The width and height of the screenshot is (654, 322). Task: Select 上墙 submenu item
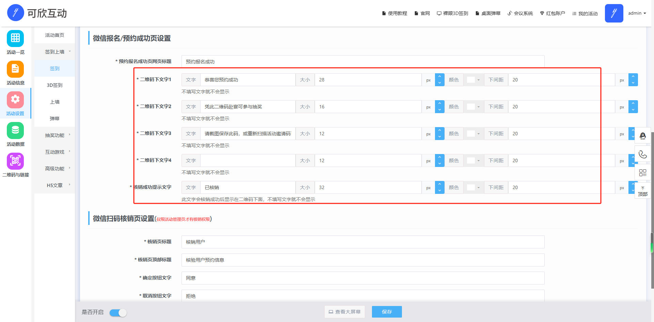[x=54, y=102]
